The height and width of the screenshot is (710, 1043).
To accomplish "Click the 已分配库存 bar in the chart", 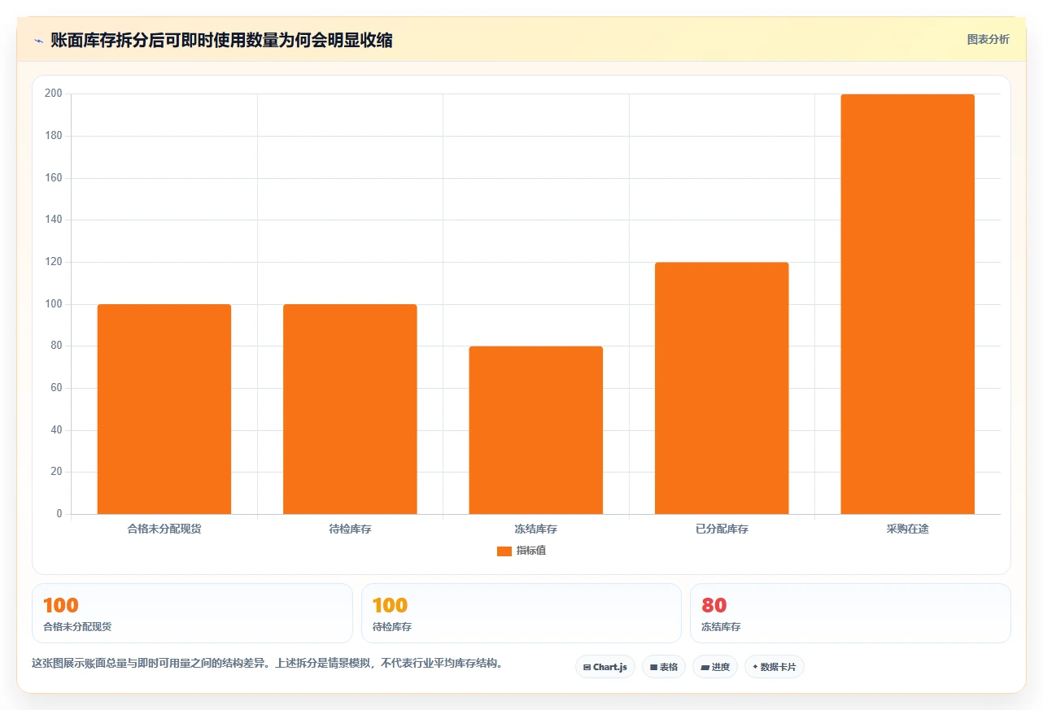I will 722,388.
